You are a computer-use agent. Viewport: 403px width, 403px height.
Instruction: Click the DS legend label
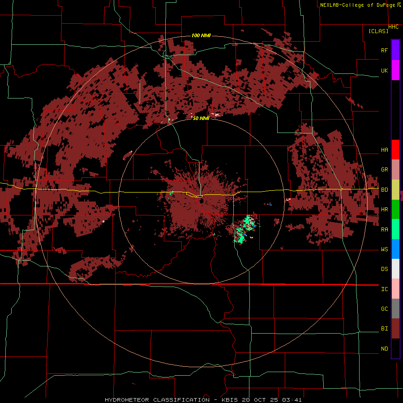pos(384,269)
